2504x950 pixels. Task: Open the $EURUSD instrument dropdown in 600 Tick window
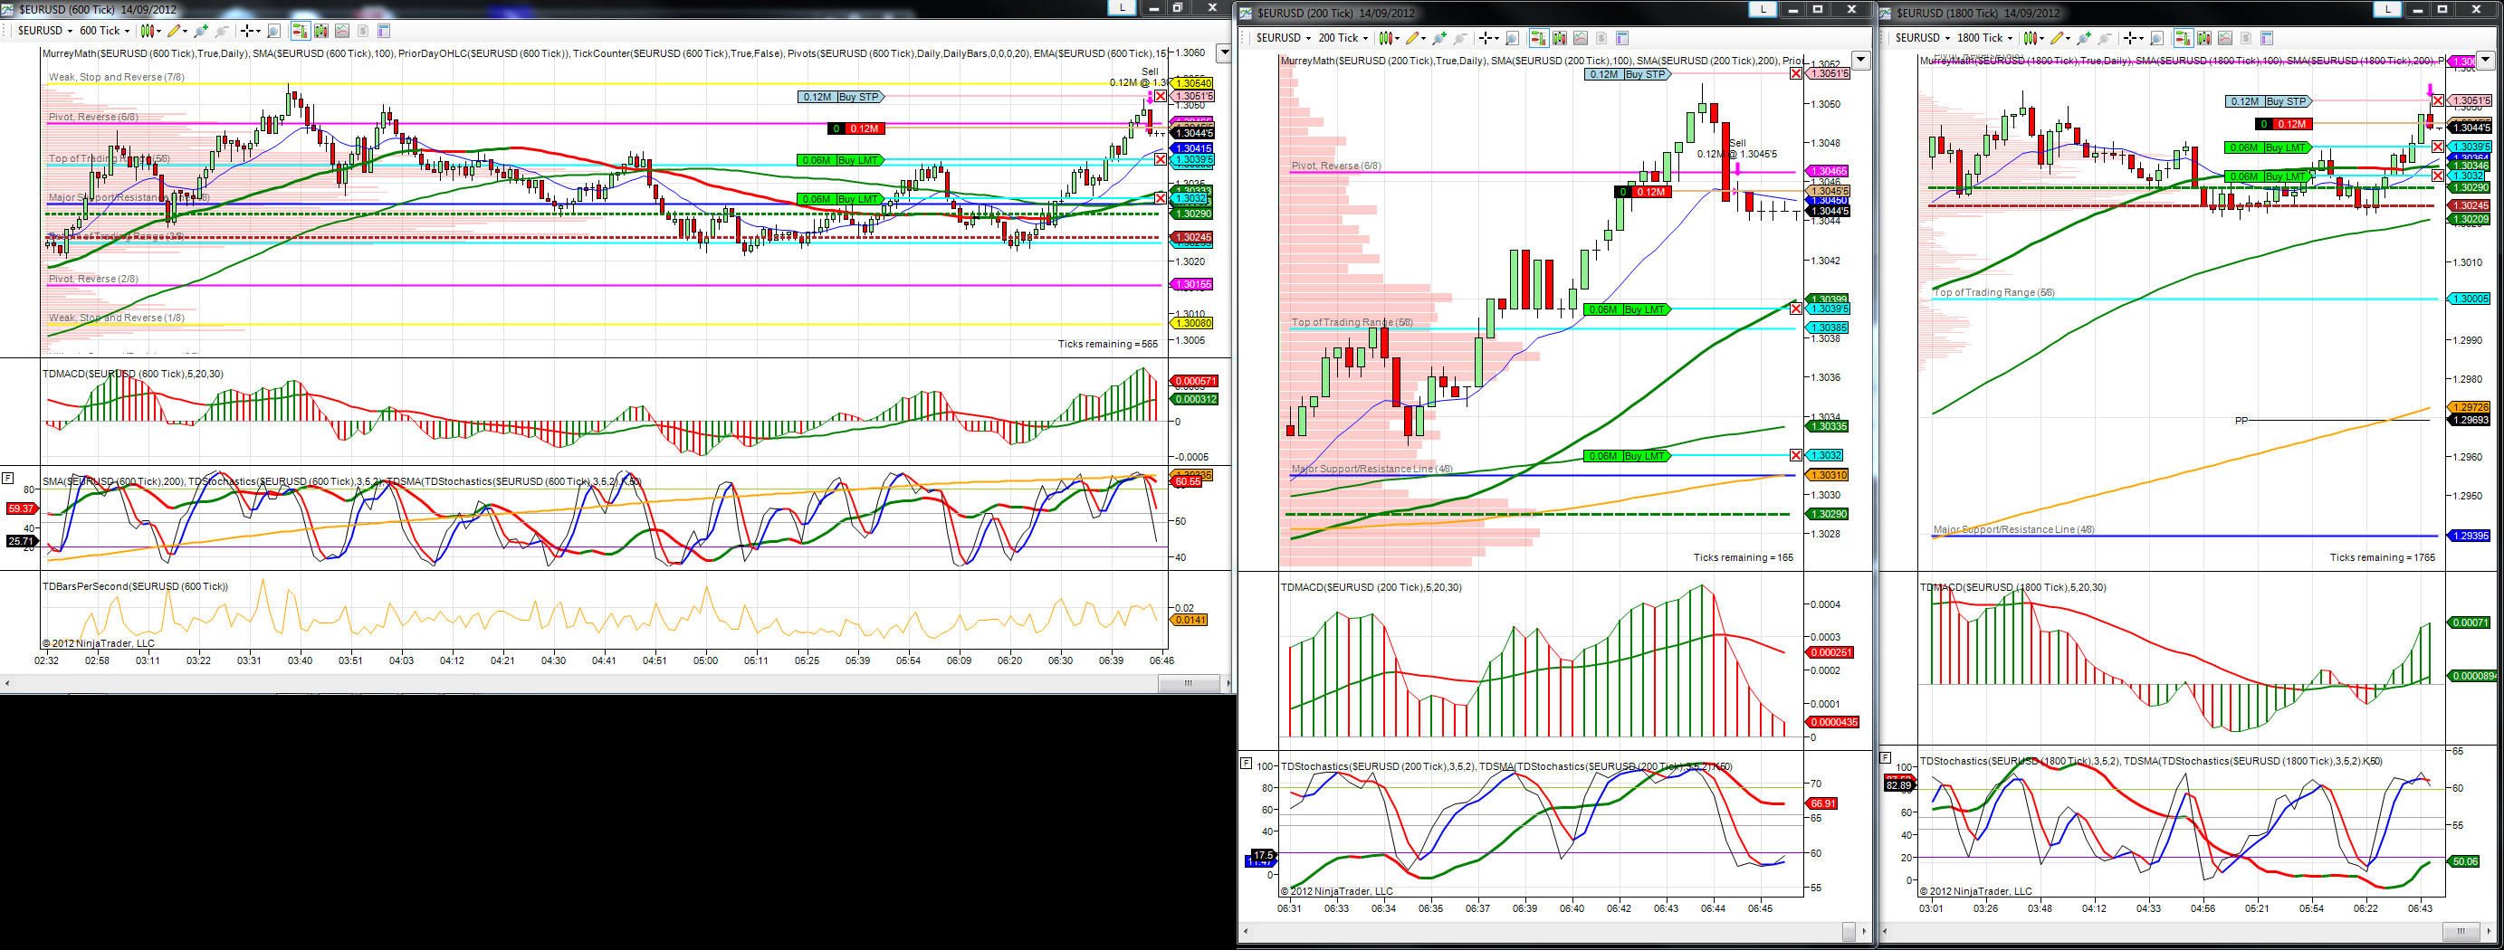tap(44, 31)
